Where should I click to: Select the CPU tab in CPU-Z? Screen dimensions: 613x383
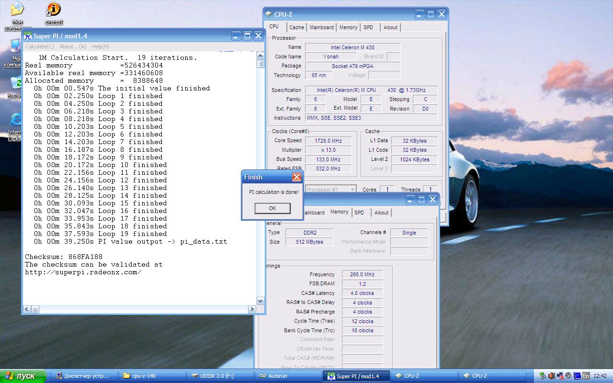tap(274, 27)
